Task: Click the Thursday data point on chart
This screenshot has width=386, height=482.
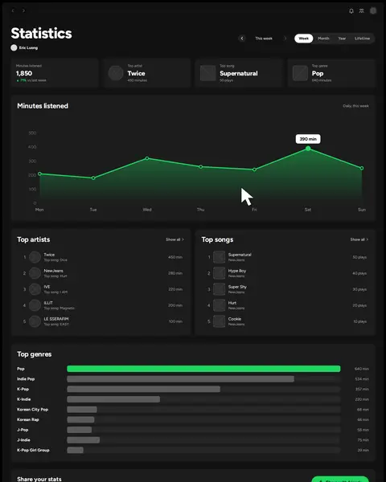Action: coord(201,167)
